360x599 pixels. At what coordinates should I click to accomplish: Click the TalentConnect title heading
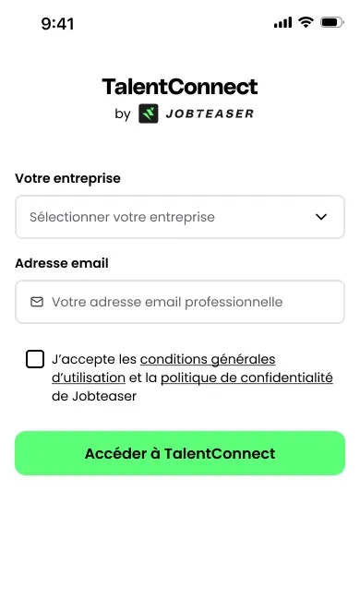coord(180,87)
